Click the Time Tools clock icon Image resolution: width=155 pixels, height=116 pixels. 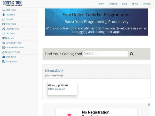pos(3,24)
